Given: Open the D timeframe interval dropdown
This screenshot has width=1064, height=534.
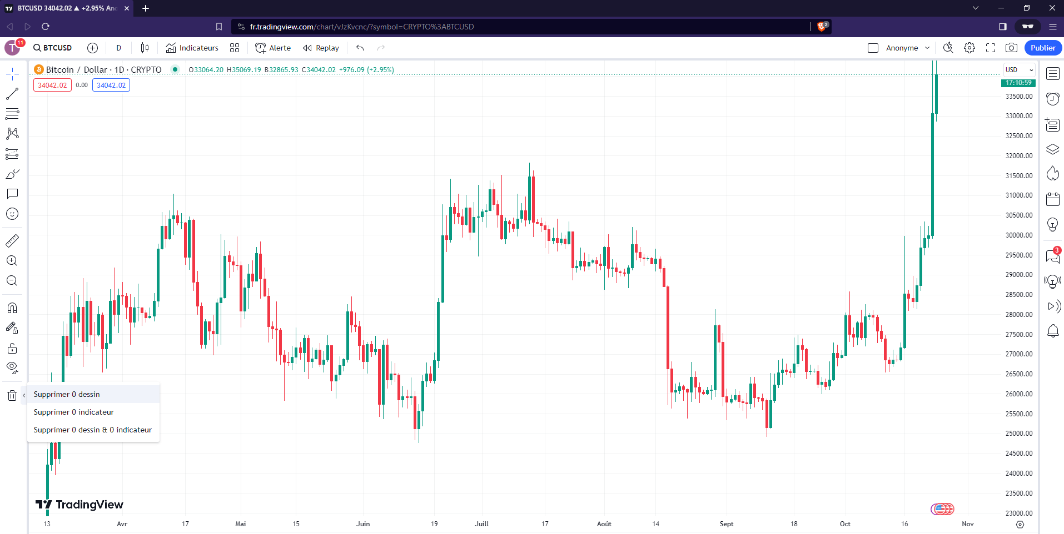Looking at the screenshot, I should (x=118, y=48).
